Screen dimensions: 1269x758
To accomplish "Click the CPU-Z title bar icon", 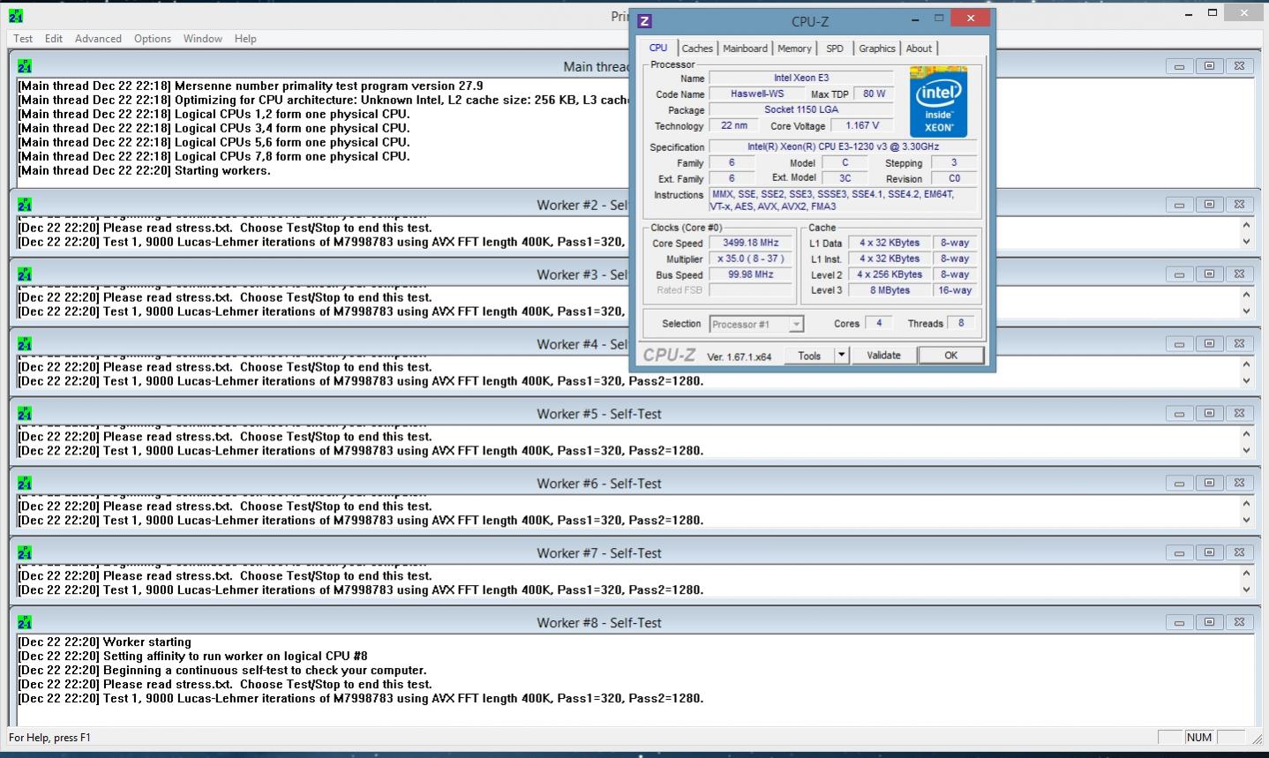I will 644,21.
